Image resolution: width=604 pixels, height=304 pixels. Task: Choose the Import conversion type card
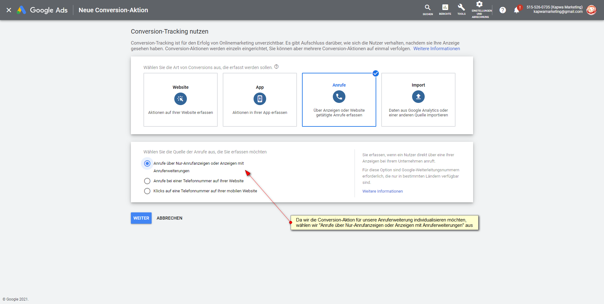418,100
